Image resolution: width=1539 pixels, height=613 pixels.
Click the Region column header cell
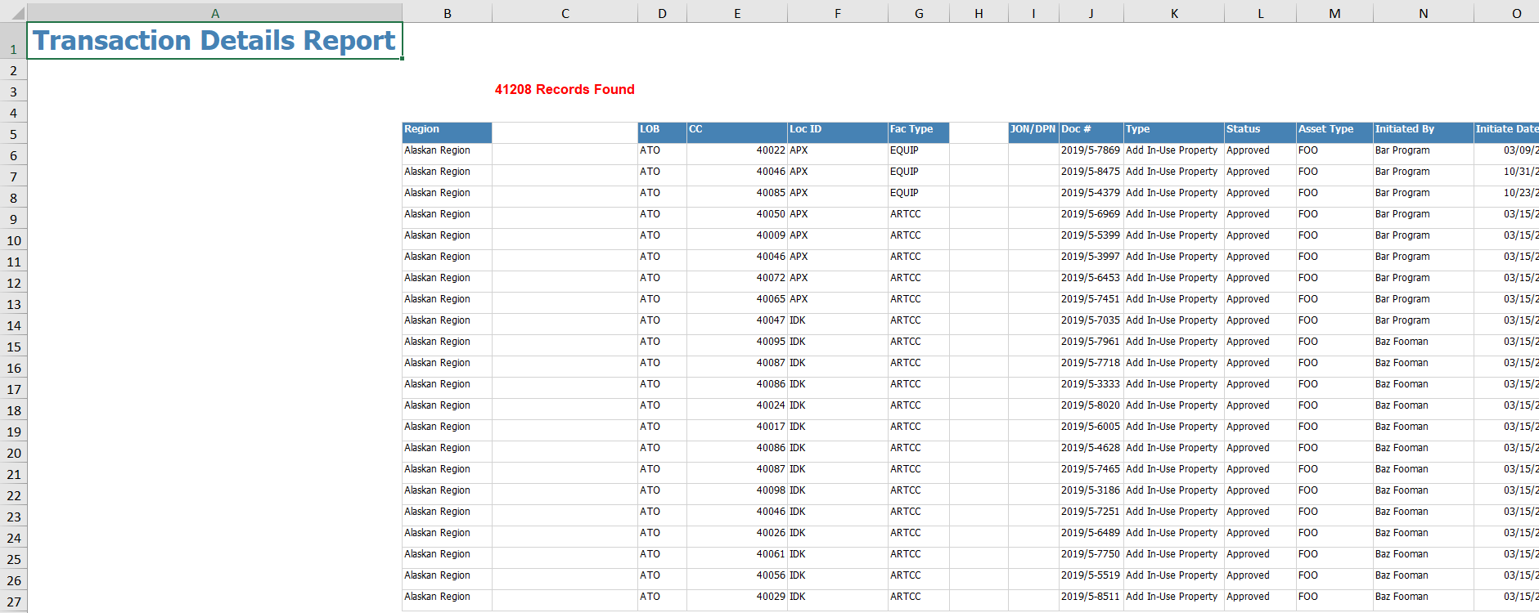click(x=447, y=132)
